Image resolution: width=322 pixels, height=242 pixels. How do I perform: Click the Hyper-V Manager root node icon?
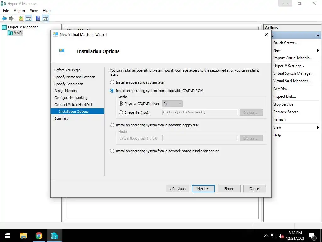pyautogui.click(x=4, y=27)
